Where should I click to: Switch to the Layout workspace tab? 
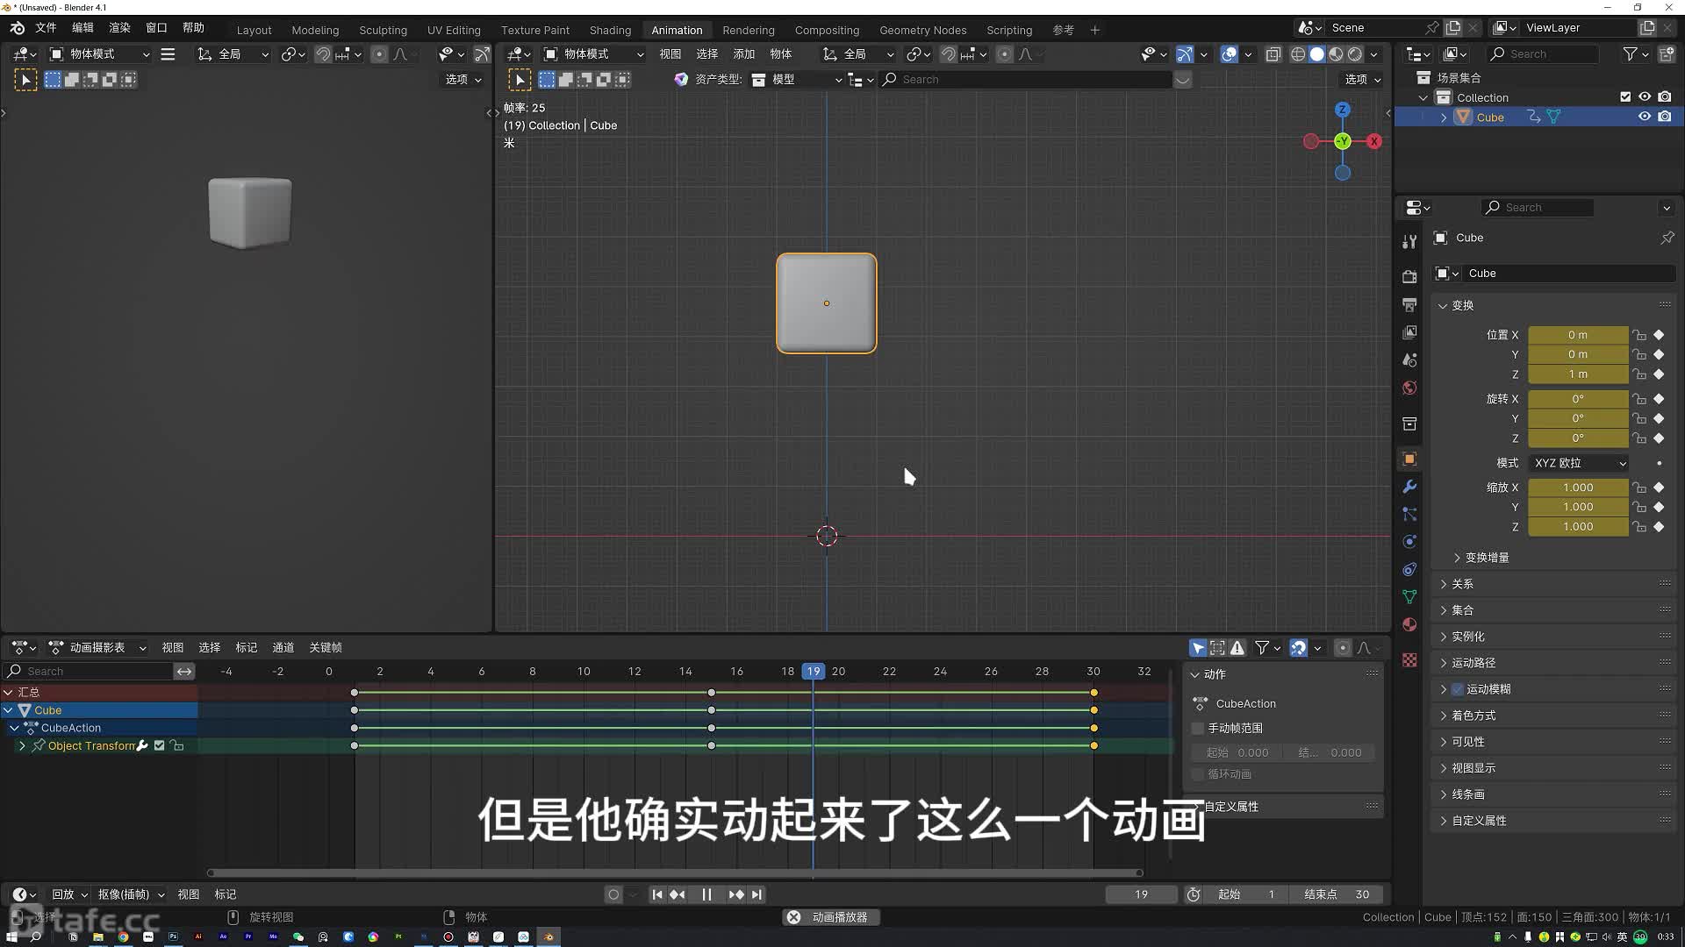click(254, 30)
